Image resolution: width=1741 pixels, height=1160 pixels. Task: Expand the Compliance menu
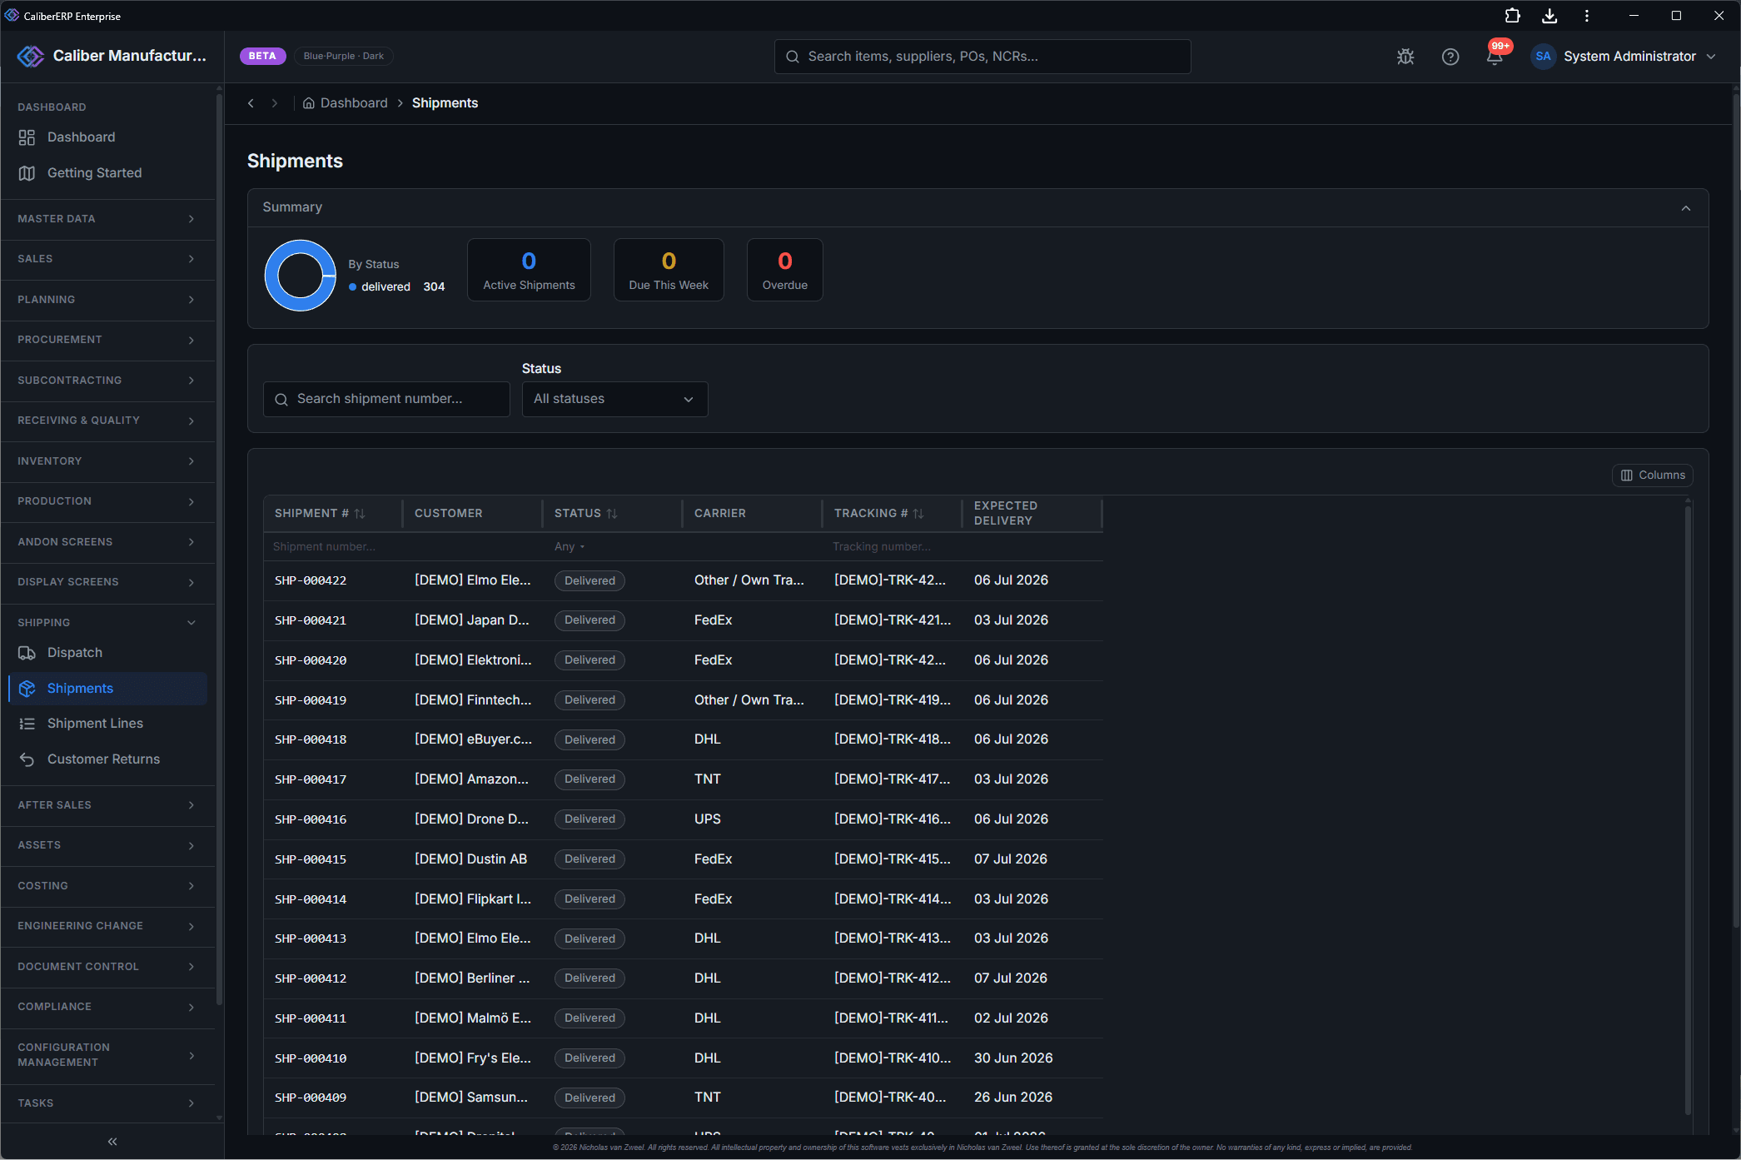[x=107, y=1007]
